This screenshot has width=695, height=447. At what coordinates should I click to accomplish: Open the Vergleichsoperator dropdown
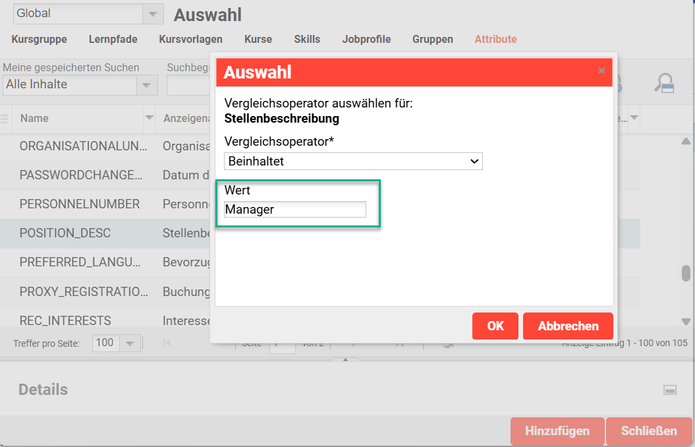tap(353, 161)
